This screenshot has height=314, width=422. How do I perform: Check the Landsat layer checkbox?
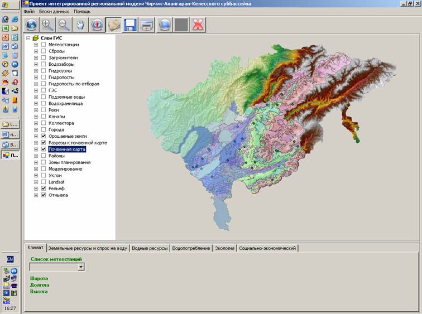click(44, 182)
